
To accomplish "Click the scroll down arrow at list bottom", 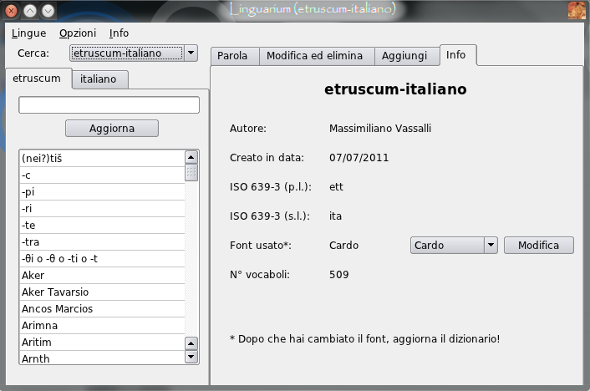I will point(191,357).
